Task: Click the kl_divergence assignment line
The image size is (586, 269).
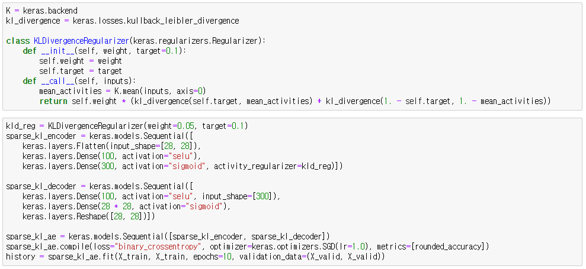Action: (123, 21)
